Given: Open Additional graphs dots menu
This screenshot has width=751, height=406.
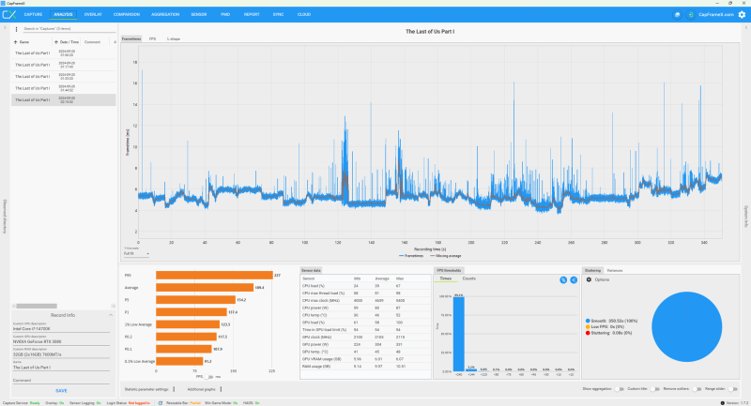Looking at the screenshot, I should pyautogui.click(x=221, y=389).
